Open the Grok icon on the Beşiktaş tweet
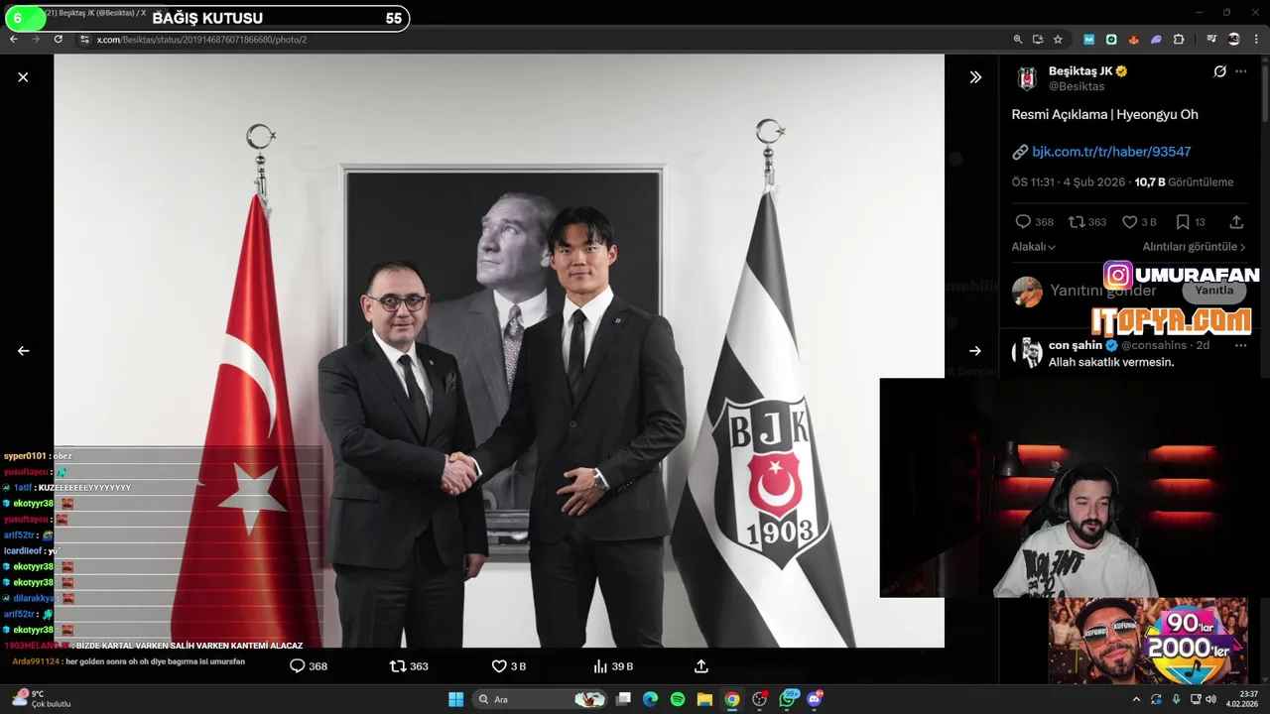 [1219, 71]
